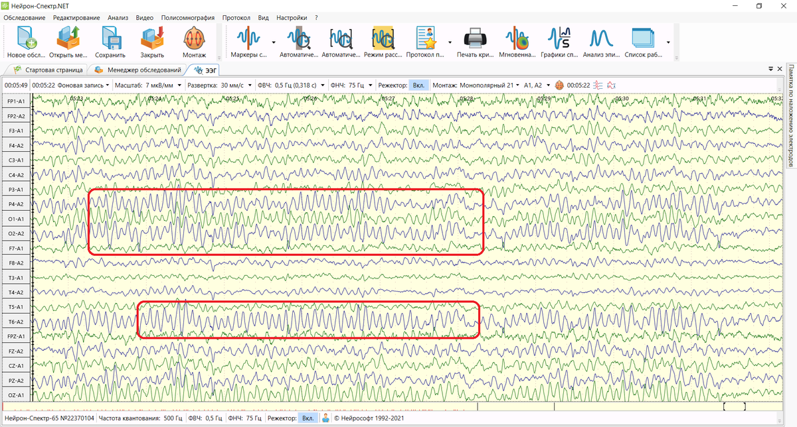Image resolution: width=797 pixels, height=427 pixels.
Task: Close the active ЭЭГ tab with X
Action: pyautogui.click(x=779, y=69)
